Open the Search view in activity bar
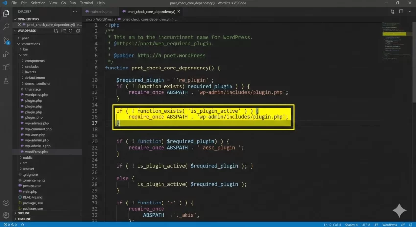 (x=6, y=27)
